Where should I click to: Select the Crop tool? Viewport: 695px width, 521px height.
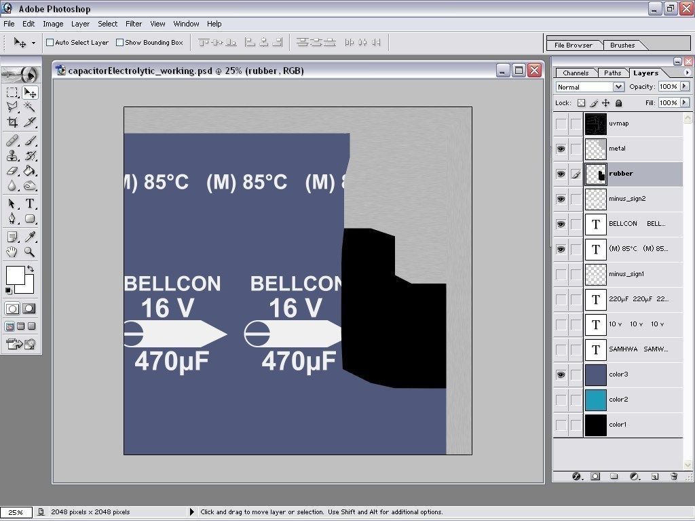point(12,122)
